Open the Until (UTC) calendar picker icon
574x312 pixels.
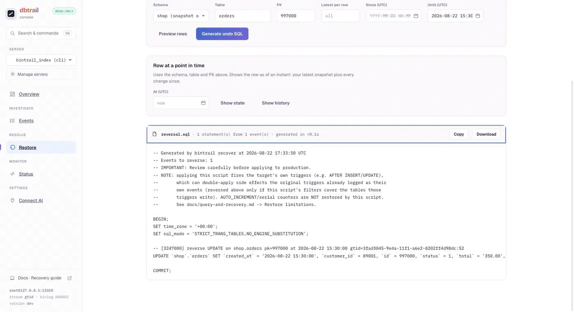[x=478, y=16]
